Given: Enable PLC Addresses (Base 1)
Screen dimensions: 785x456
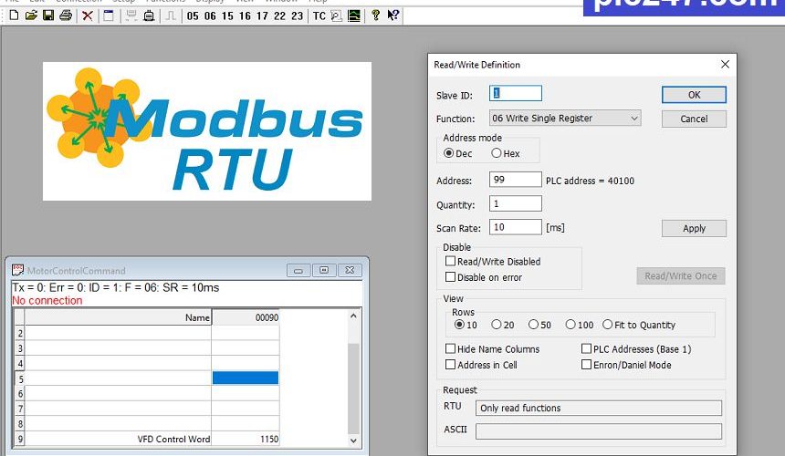Looking at the screenshot, I should [x=586, y=348].
